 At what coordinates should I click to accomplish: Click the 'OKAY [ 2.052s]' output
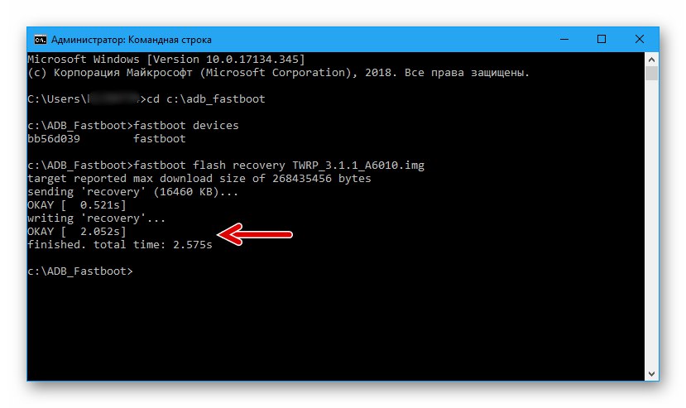[77, 232]
